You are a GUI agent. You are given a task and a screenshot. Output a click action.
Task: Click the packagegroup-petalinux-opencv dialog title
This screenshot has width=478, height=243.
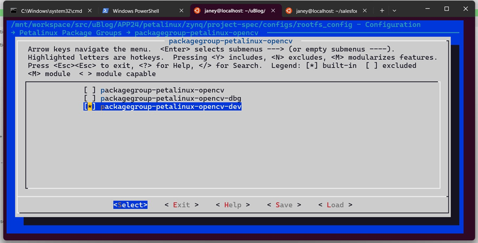click(x=231, y=41)
